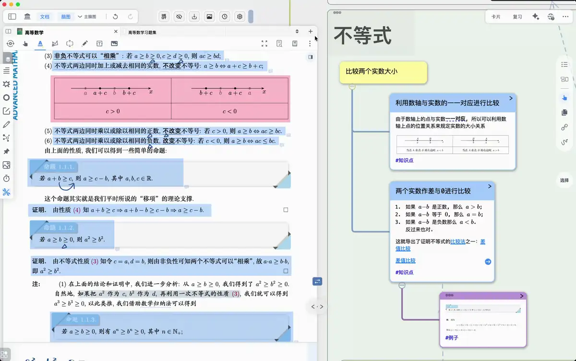The image size is (576, 361).
Task: Check the box after 证明 a≥c−b line
Action: pyautogui.click(x=286, y=210)
